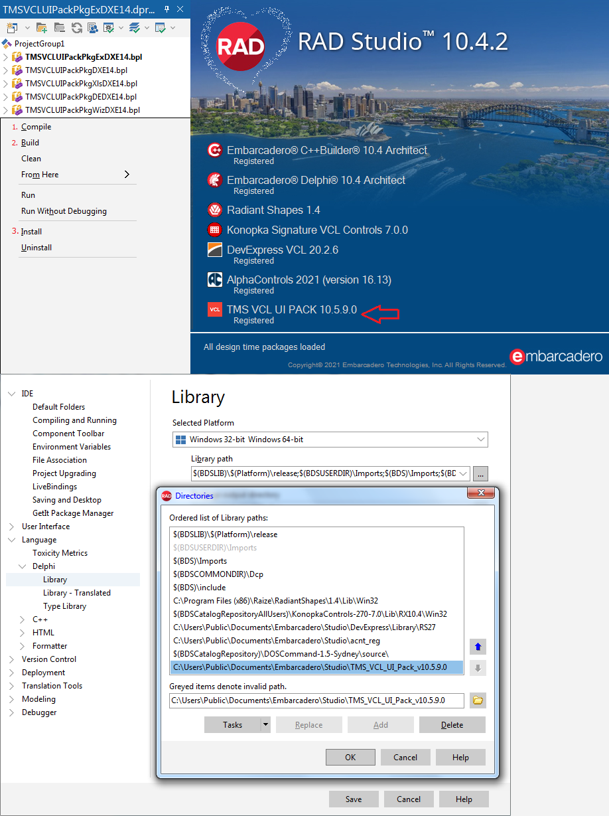Click package icon of TMSVCLUIPackPkgExDXE14.bpl

17,56
